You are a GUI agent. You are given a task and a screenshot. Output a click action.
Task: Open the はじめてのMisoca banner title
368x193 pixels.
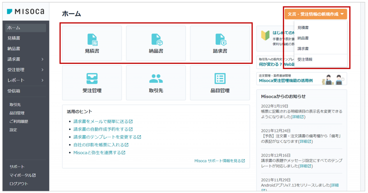coord(284,33)
